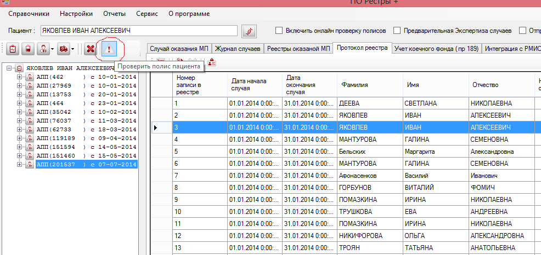Click the doctor icon on АПП(464) row
Image resolution: width=541 pixels, height=255 pixels.
[30, 103]
